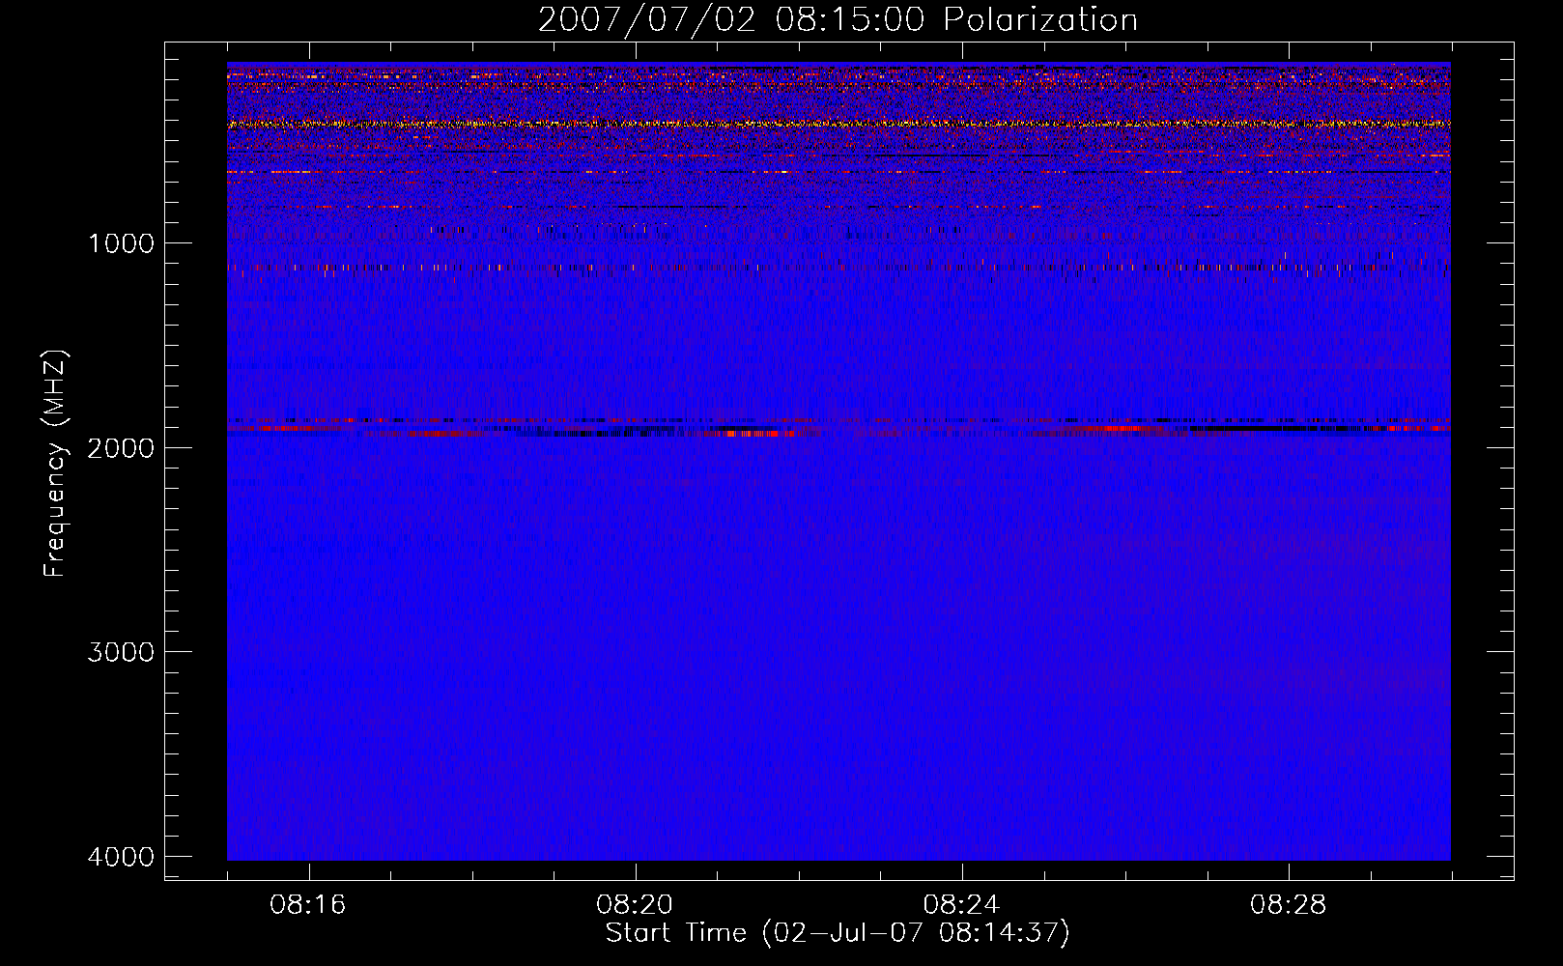The height and width of the screenshot is (966, 1563).
Task: Click the 08:16 time tick label
Action: click(x=308, y=905)
